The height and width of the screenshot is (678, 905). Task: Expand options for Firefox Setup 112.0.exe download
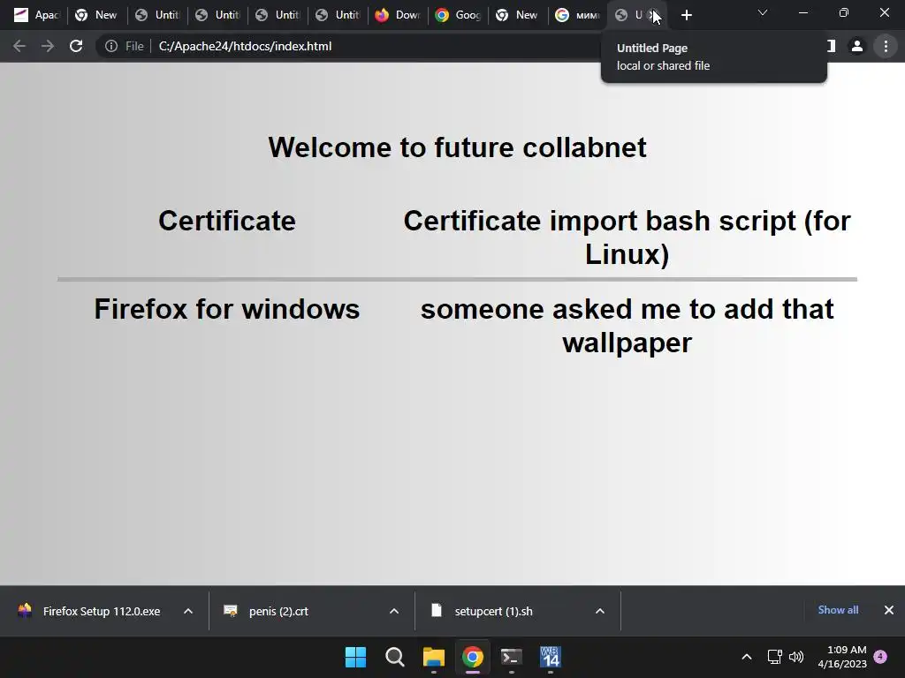coord(188,611)
